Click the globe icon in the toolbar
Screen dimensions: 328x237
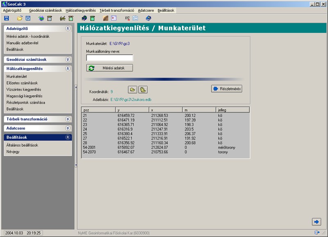point(41,18)
